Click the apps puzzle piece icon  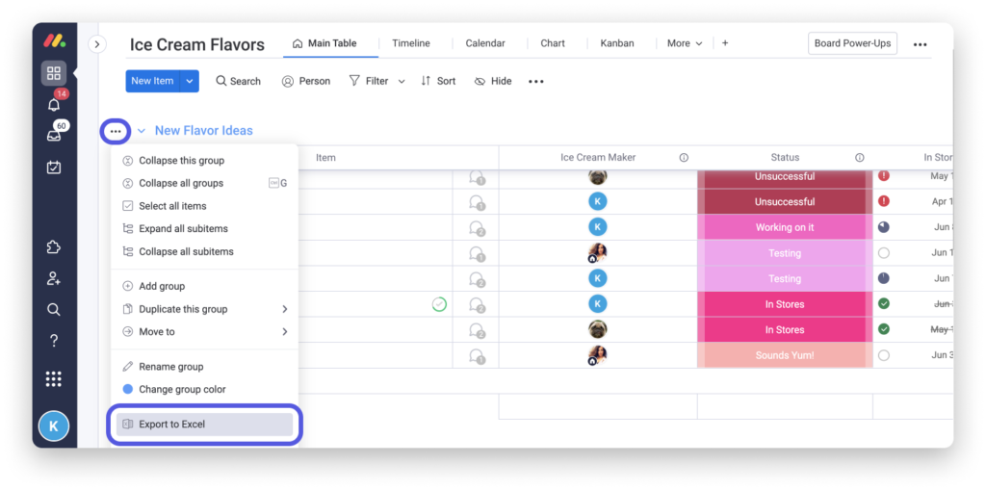(x=54, y=247)
